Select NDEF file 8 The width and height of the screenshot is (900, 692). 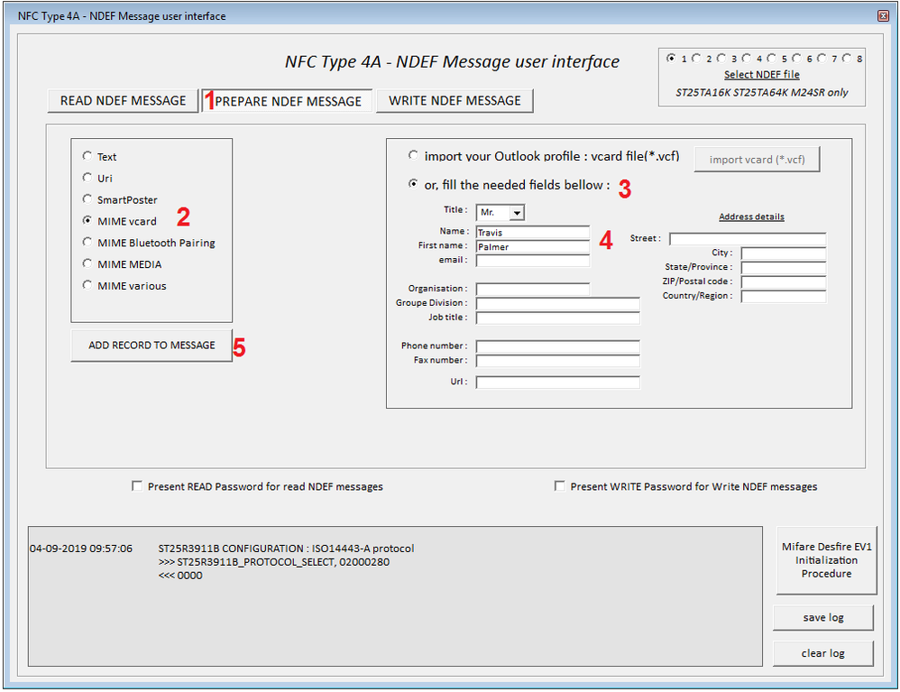coord(847,58)
